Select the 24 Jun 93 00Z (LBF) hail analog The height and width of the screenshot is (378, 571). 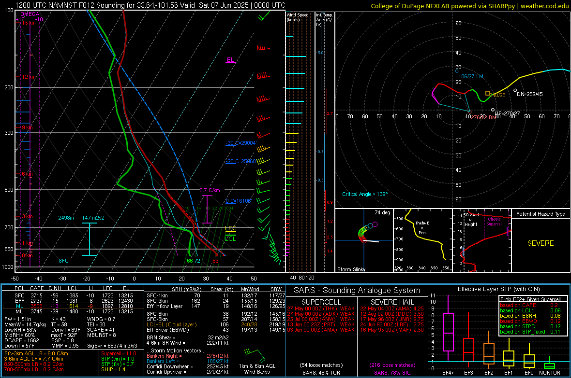(x=392, y=324)
